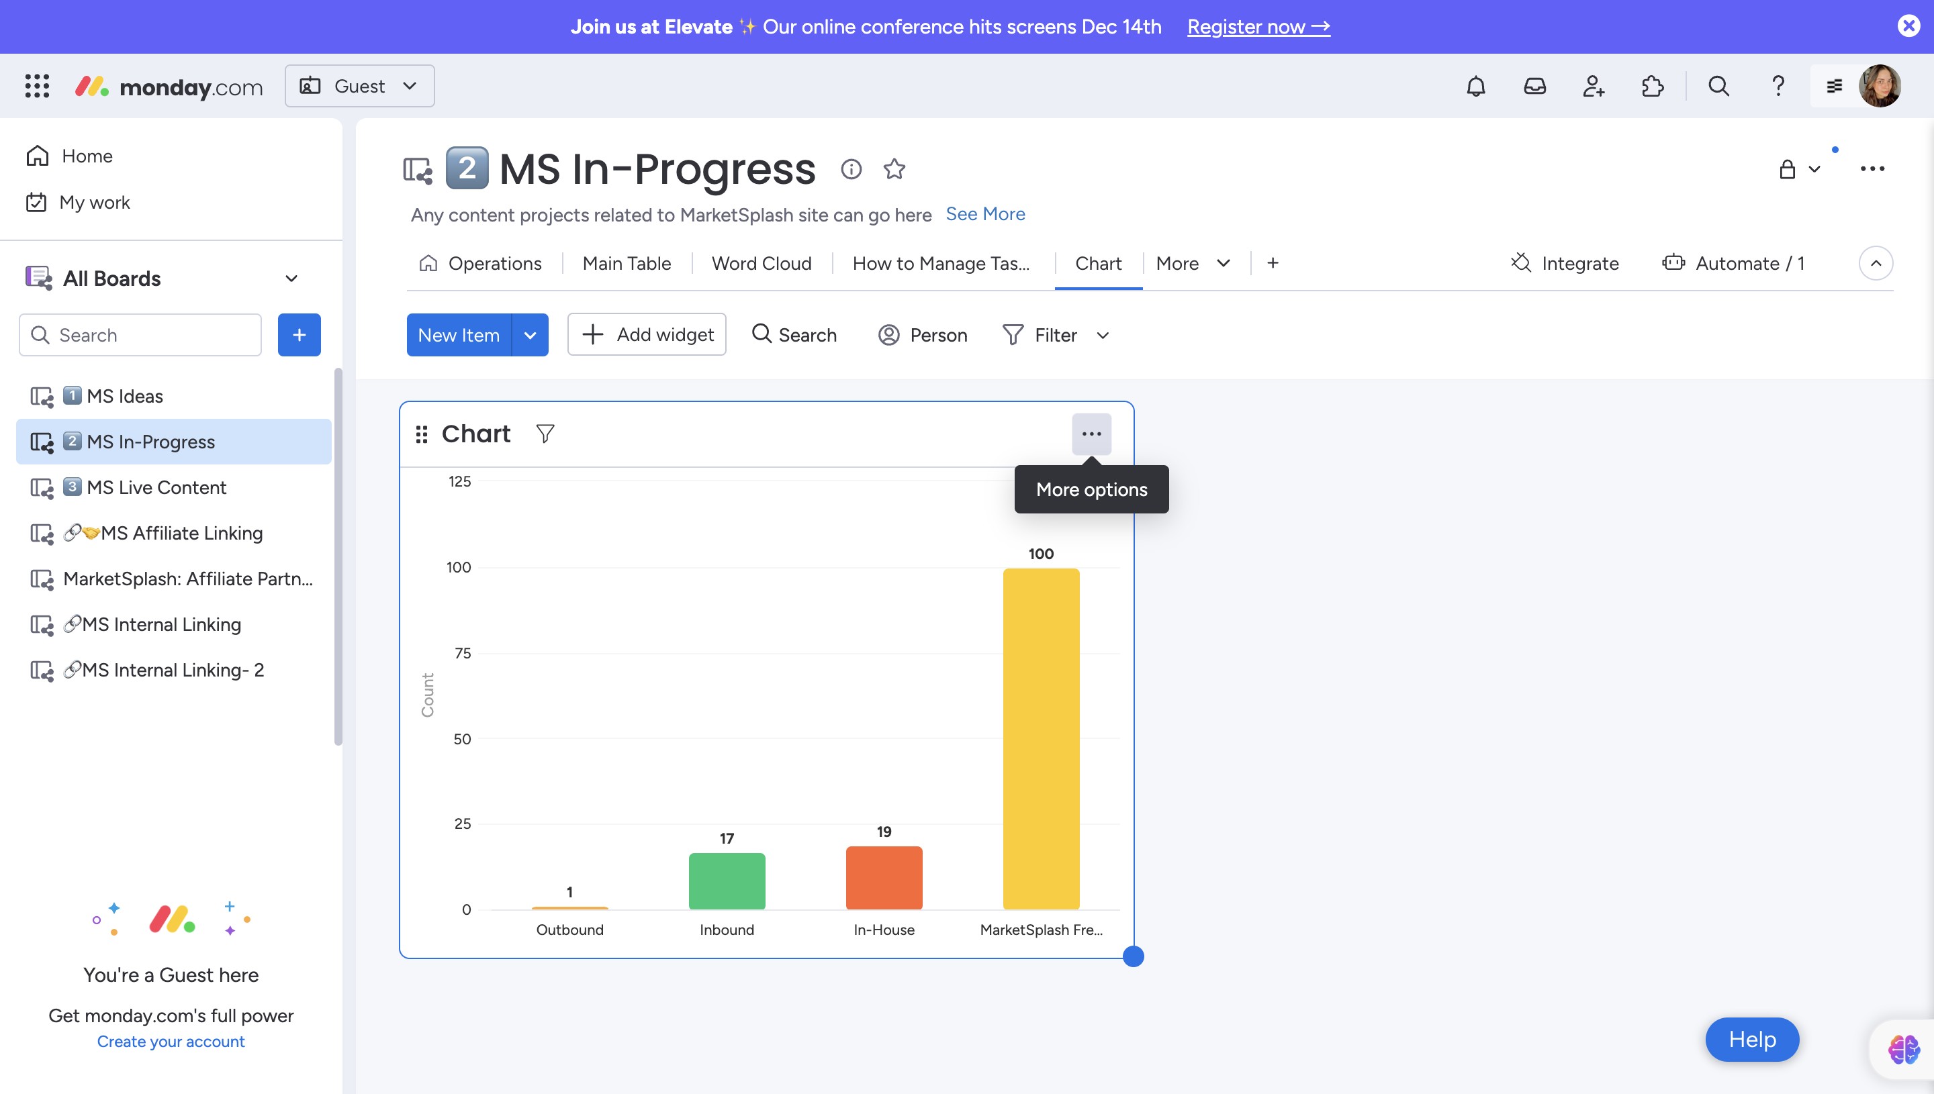Add a new board view with plus
Viewport: 1934px width, 1094px height.
[1273, 263]
